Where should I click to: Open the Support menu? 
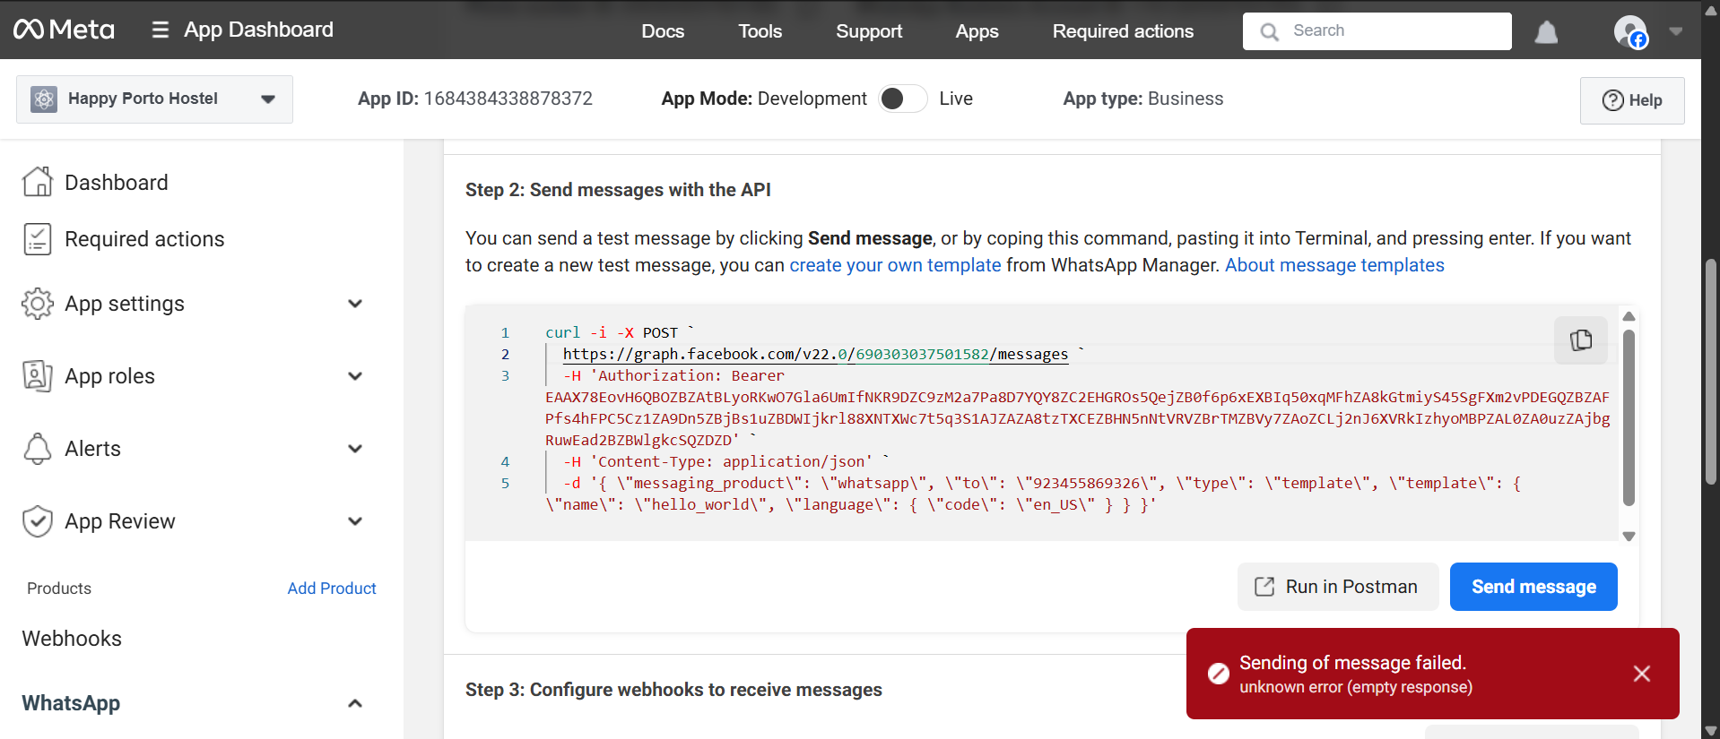point(869,31)
